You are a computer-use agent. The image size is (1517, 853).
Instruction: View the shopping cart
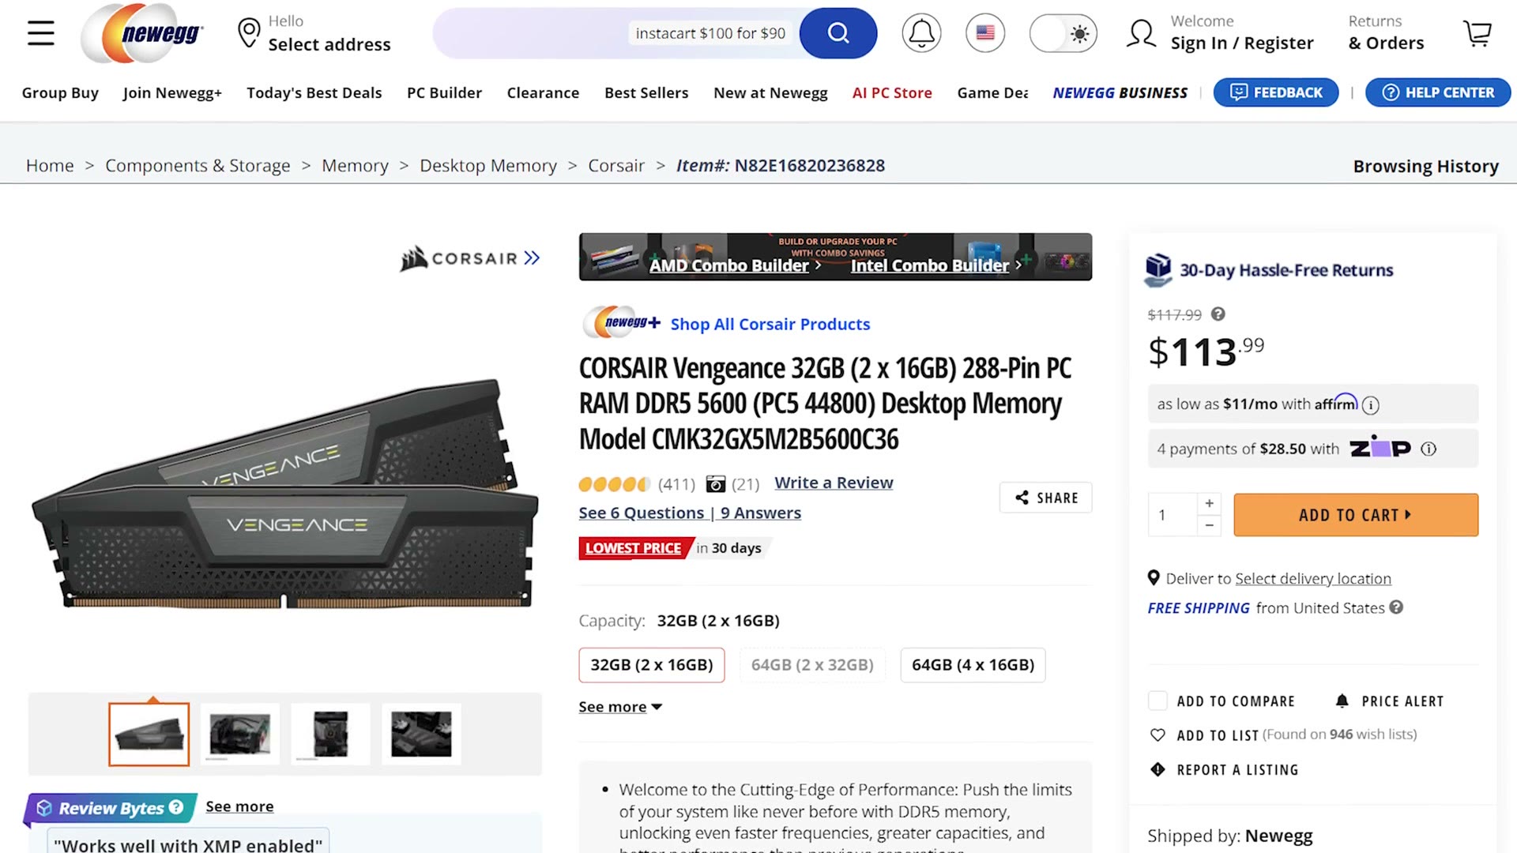(1477, 33)
